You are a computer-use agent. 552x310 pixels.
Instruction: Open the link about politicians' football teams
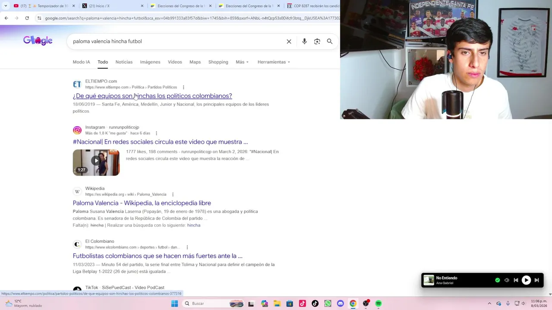(x=152, y=96)
